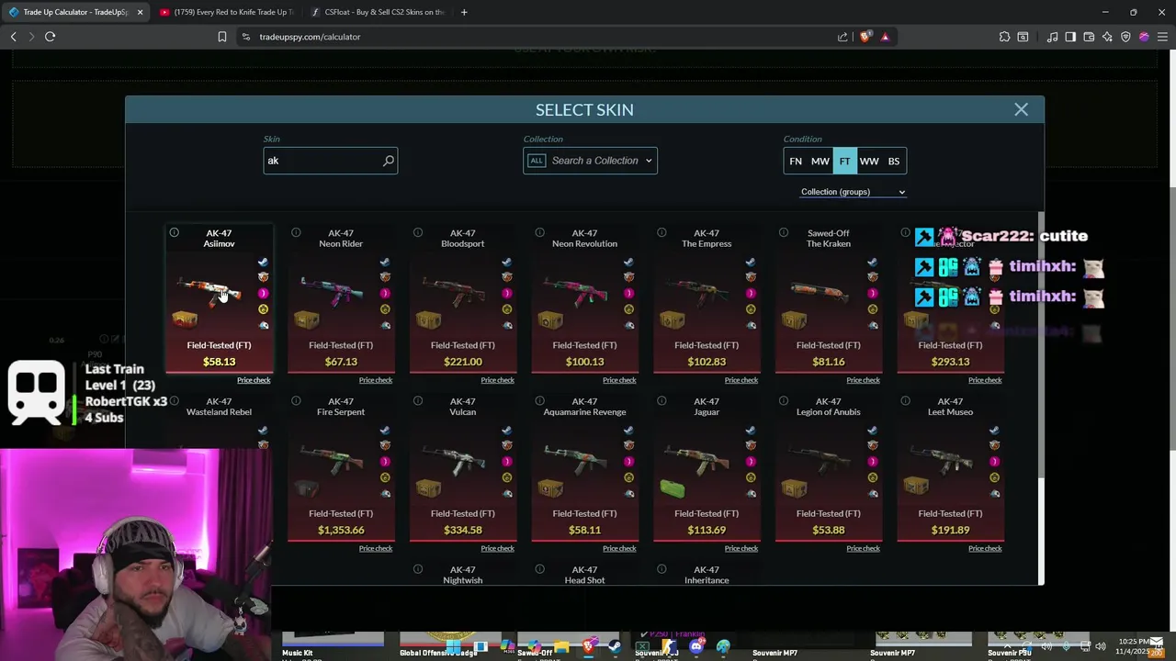Screen dimensions: 1176x661
Task: Click Price check under AK-47 Neon Rider
Action: point(376,380)
